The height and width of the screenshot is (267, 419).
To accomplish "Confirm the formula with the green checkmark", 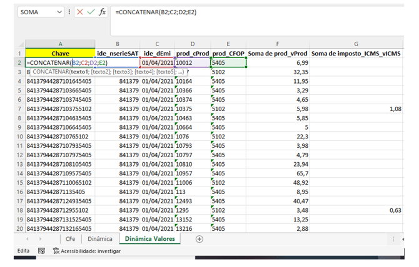I will [x=91, y=12].
